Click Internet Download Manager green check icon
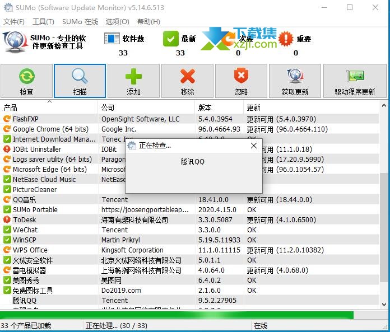 [x=7, y=139]
